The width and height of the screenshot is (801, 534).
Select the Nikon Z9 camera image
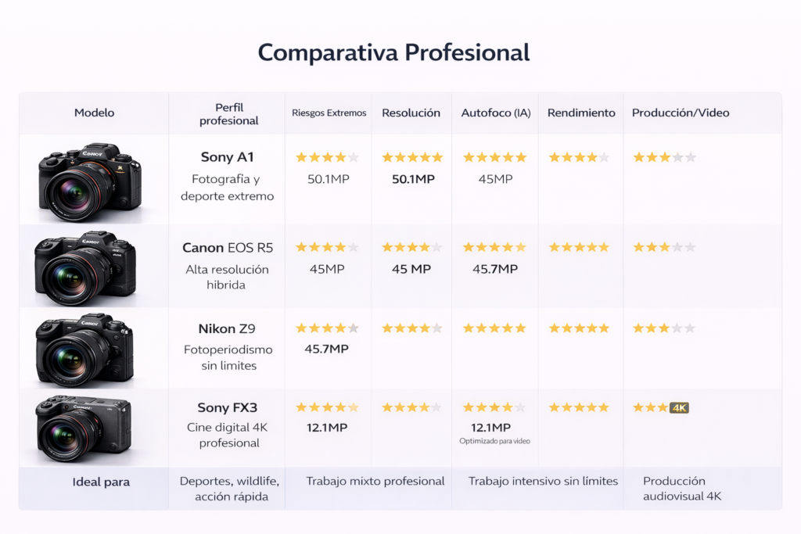[x=85, y=349]
